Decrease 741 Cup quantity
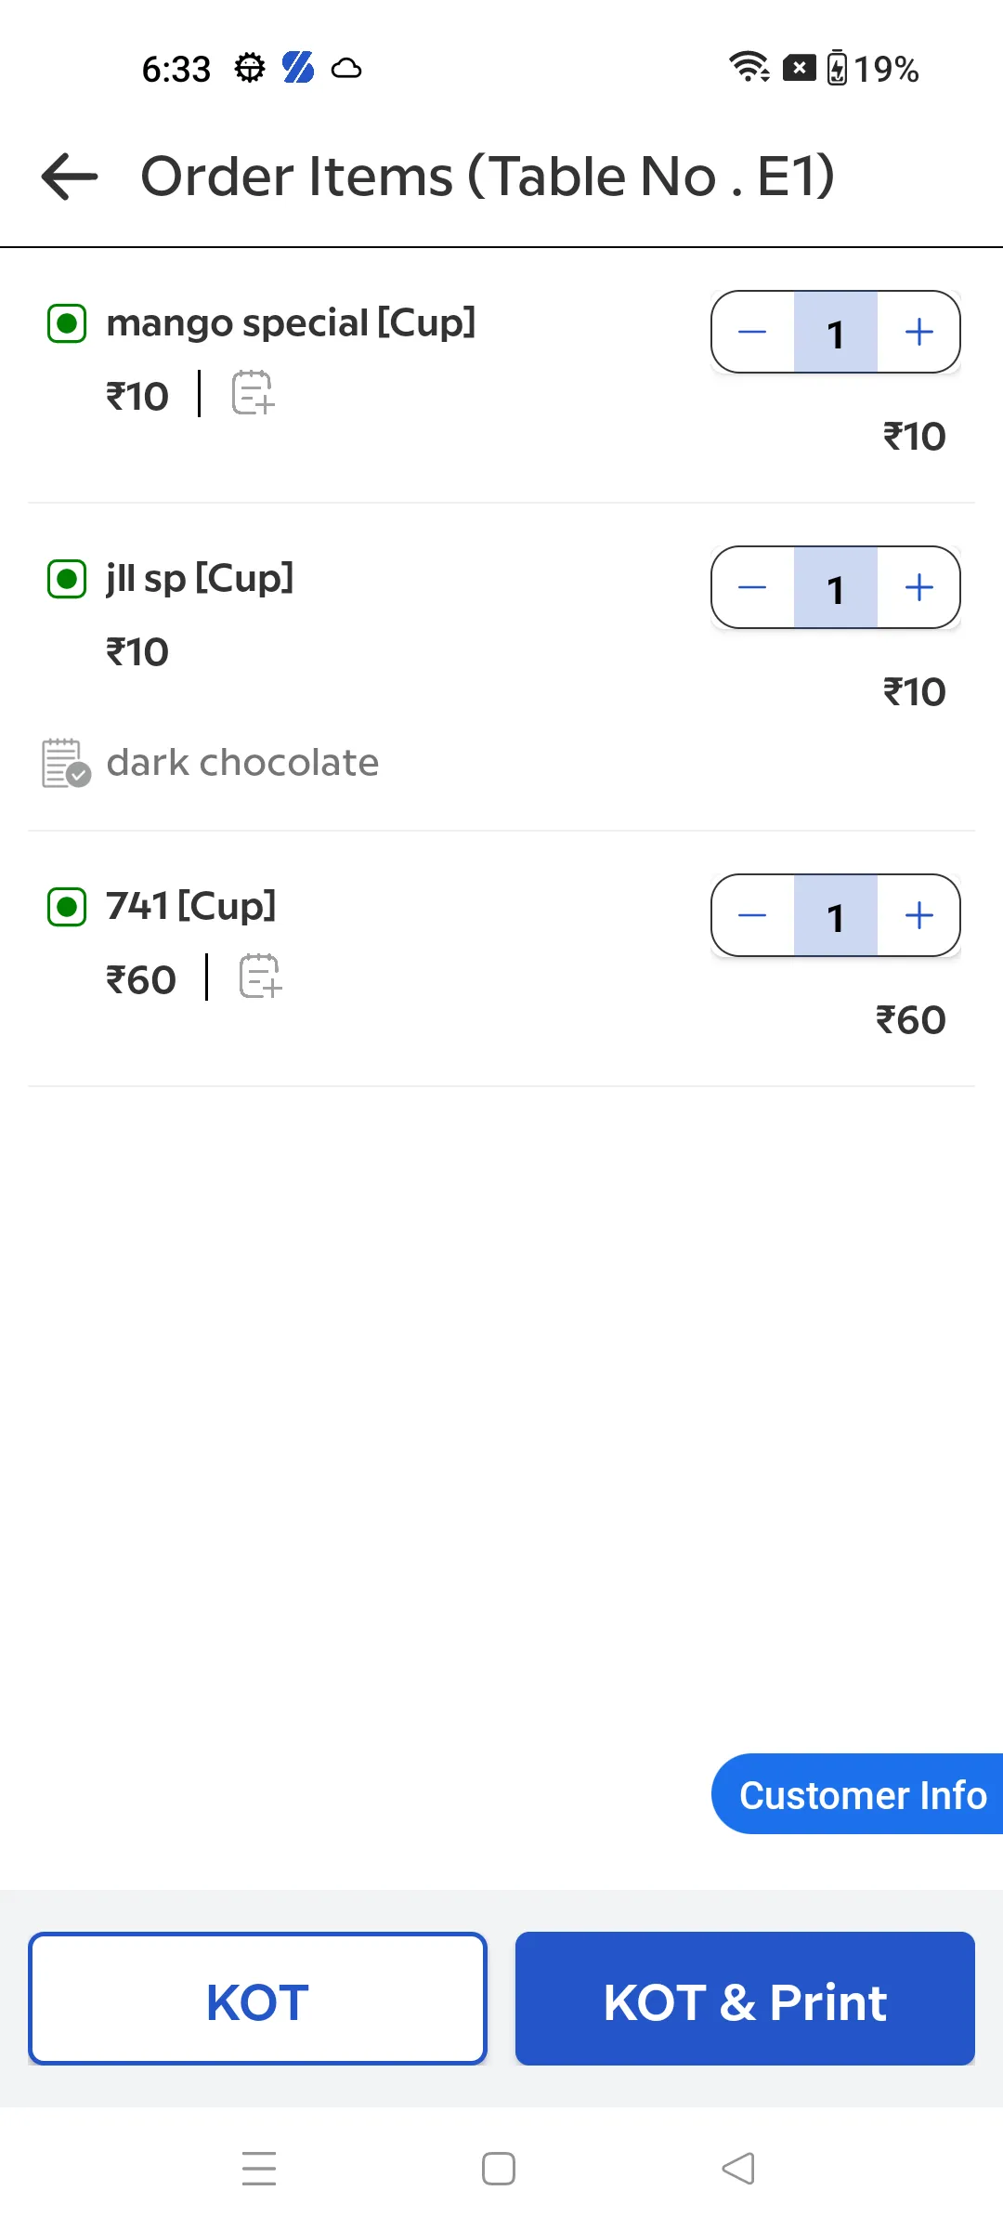This screenshot has height=2230, width=1003. tap(752, 915)
